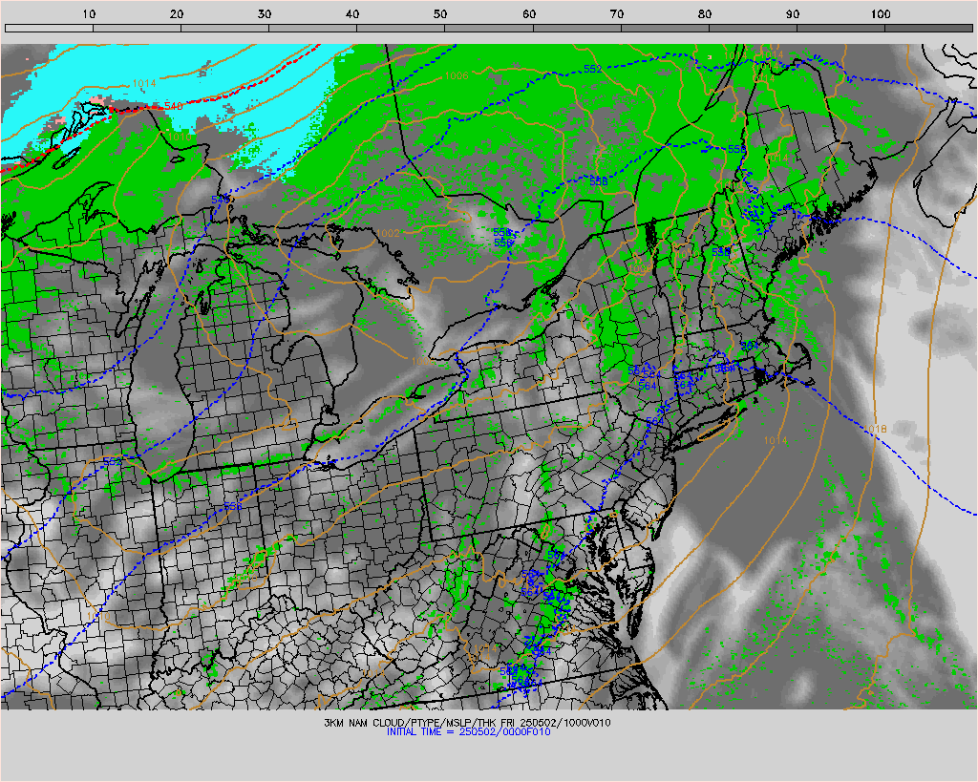Image resolution: width=978 pixels, height=782 pixels.
Task: Click the "100" scale label
Action: coord(881,13)
